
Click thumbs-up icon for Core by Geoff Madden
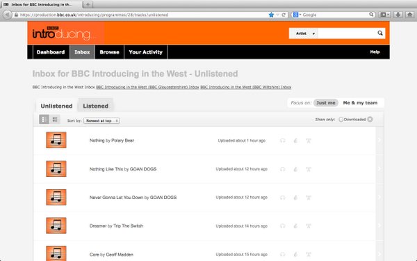pyautogui.click(x=295, y=255)
